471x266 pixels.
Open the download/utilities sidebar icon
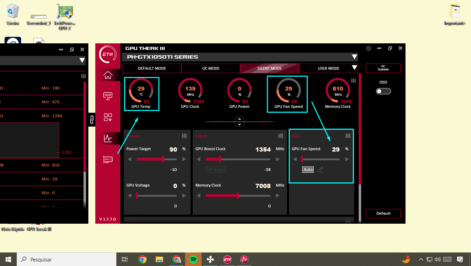(x=108, y=117)
